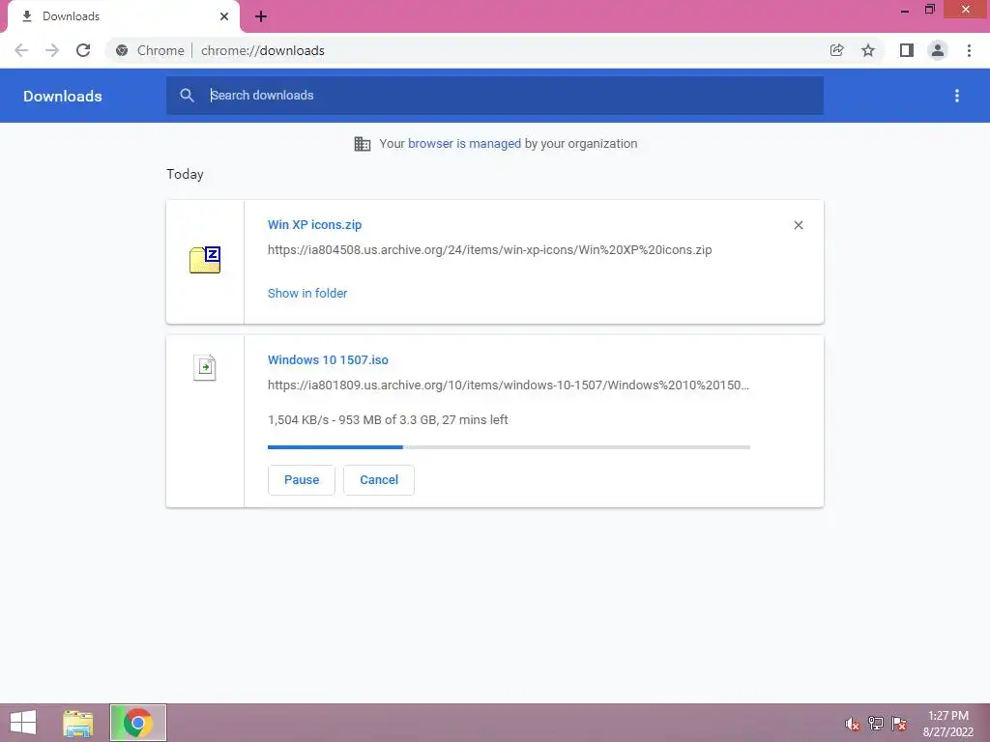Click the ISO download progress bar
990x742 pixels.
pyautogui.click(x=509, y=447)
